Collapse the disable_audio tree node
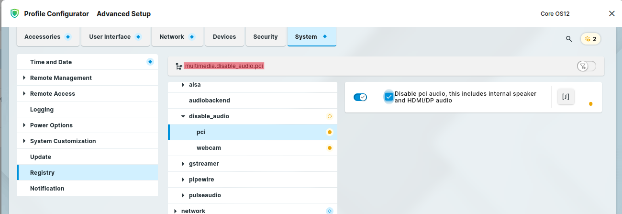 (183, 116)
